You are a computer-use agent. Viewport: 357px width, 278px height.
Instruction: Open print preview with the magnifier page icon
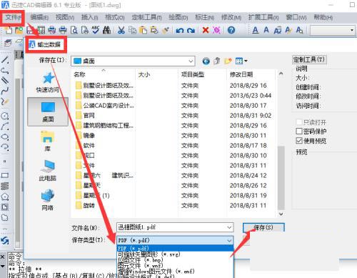tap(74, 30)
